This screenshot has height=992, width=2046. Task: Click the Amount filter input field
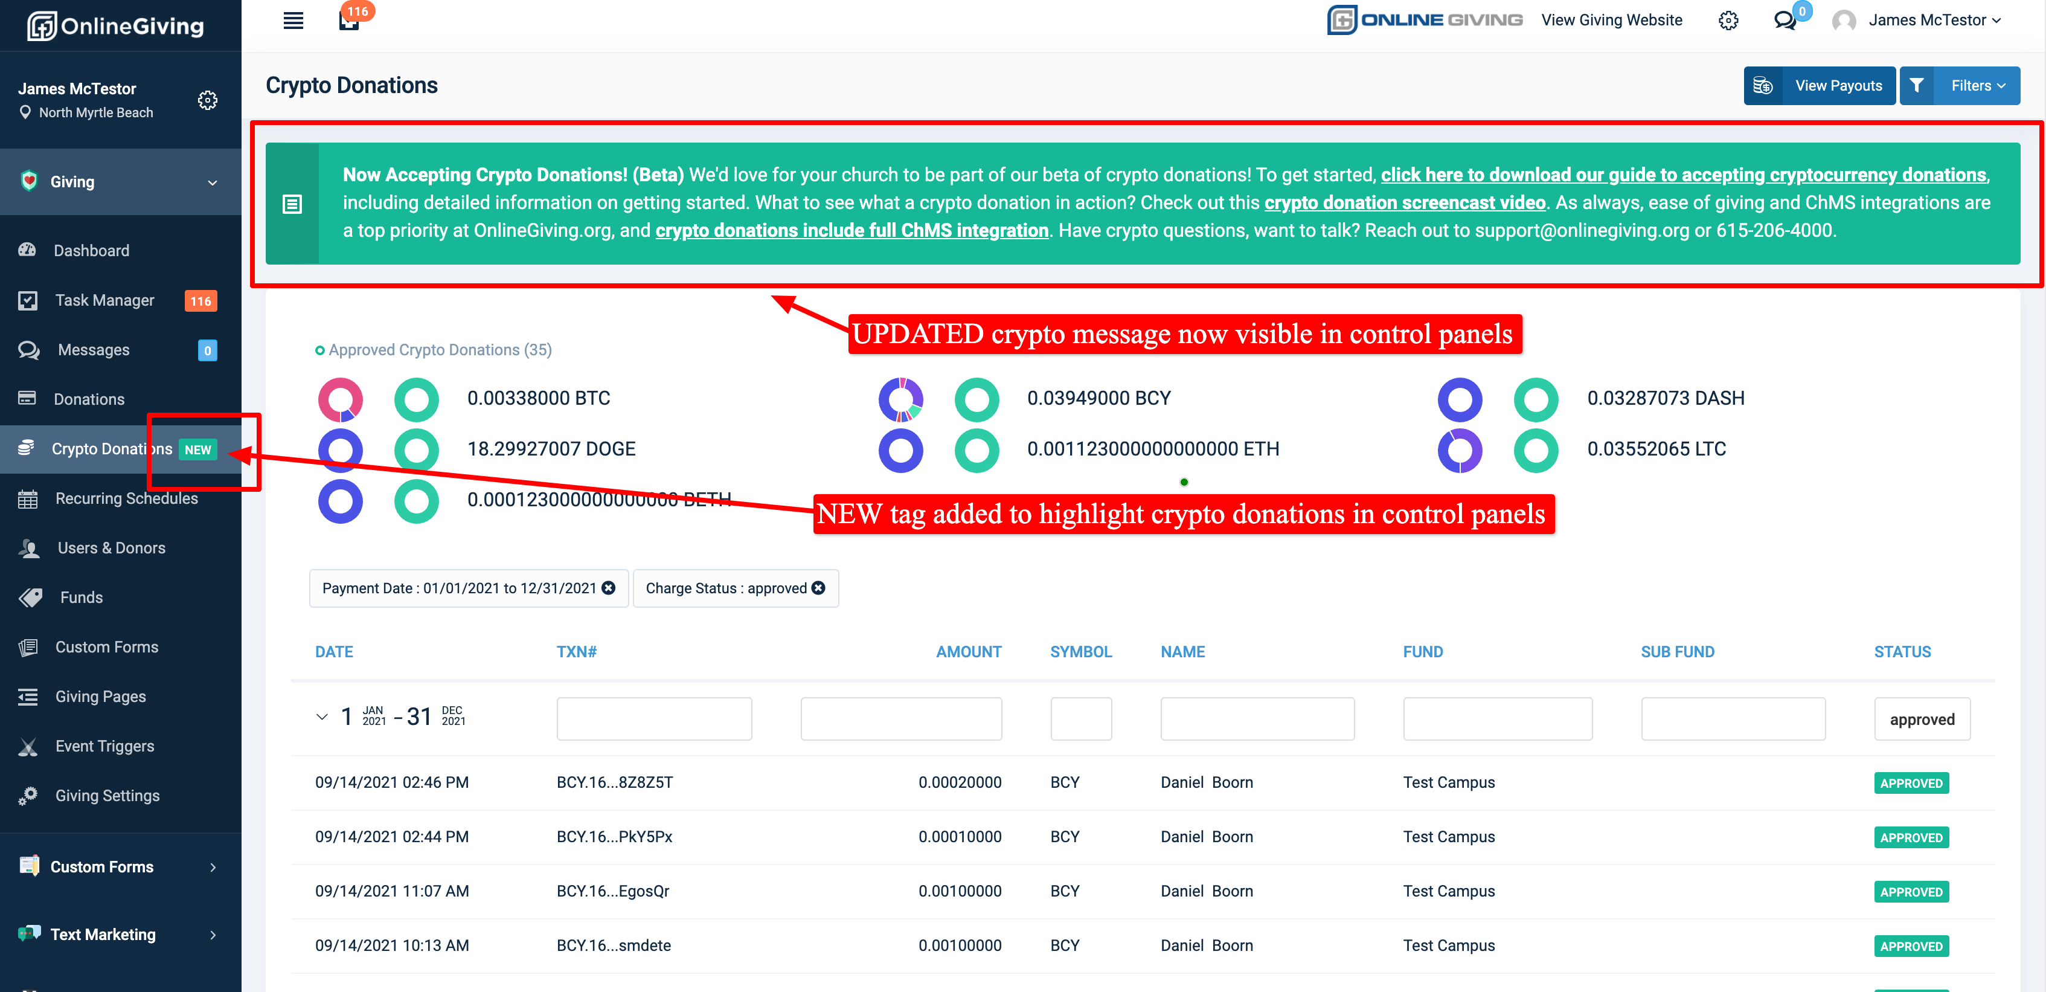pyautogui.click(x=900, y=718)
